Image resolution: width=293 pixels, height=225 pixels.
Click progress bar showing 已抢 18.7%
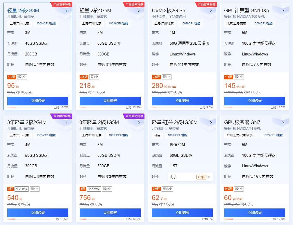pos(29,107)
